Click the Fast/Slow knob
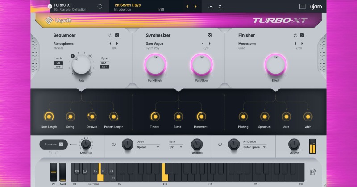Viewport: 357px width, 187px height. pyautogui.click(x=202, y=65)
